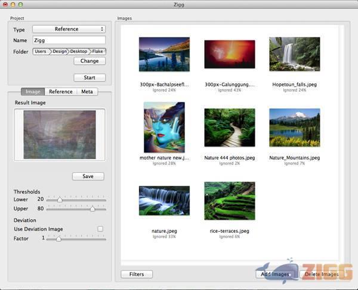358x290 pixels.
Task: Select the Users segment in folder path
Action: coord(41,52)
